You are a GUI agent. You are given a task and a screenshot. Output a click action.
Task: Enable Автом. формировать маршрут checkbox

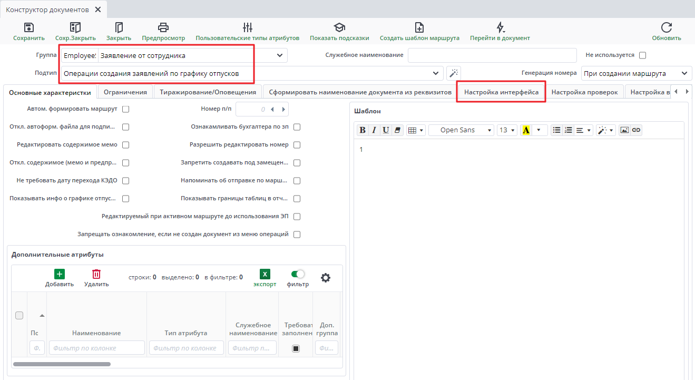point(125,109)
